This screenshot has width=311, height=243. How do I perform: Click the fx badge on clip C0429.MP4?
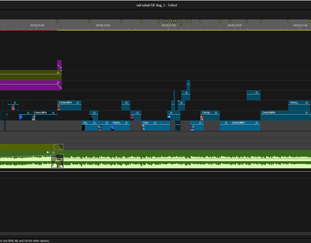[x=307, y=113]
